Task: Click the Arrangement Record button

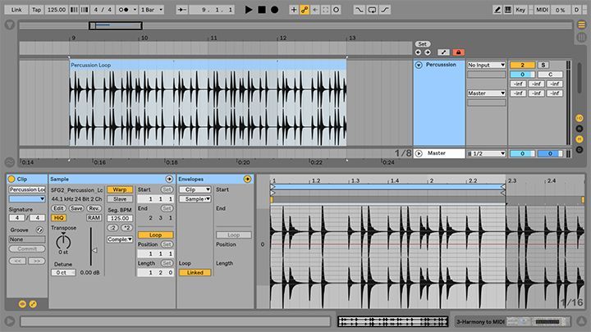Action: click(x=275, y=10)
